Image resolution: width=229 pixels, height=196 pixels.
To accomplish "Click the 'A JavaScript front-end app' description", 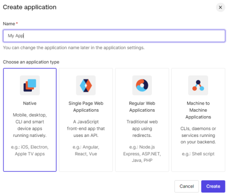I will tap(86, 129).
